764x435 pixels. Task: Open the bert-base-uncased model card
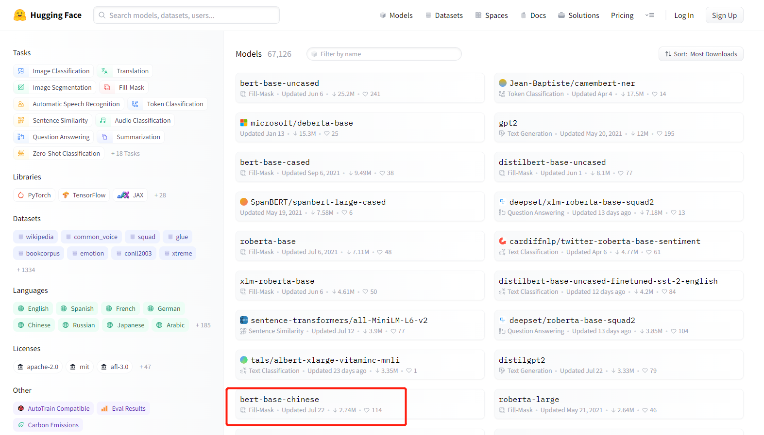[x=360, y=88]
